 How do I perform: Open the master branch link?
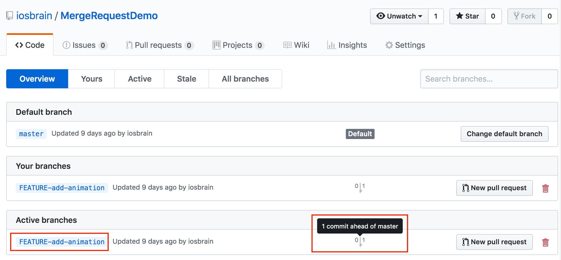[31, 134]
